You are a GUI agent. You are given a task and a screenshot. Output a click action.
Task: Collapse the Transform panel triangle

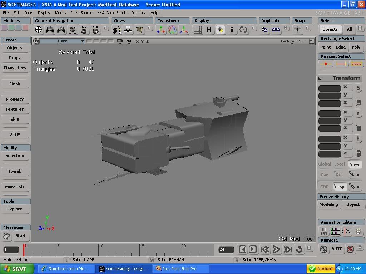coord(320,78)
